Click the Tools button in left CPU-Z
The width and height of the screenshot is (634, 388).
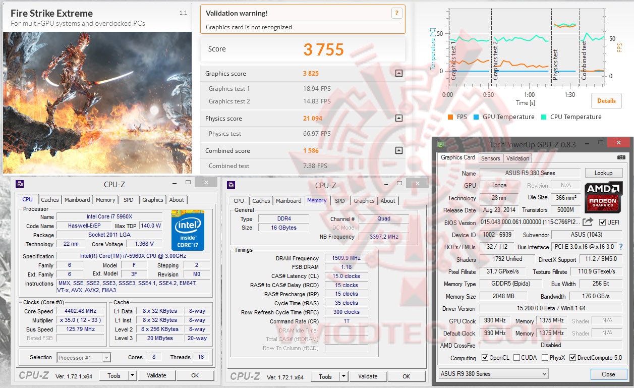(114, 375)
